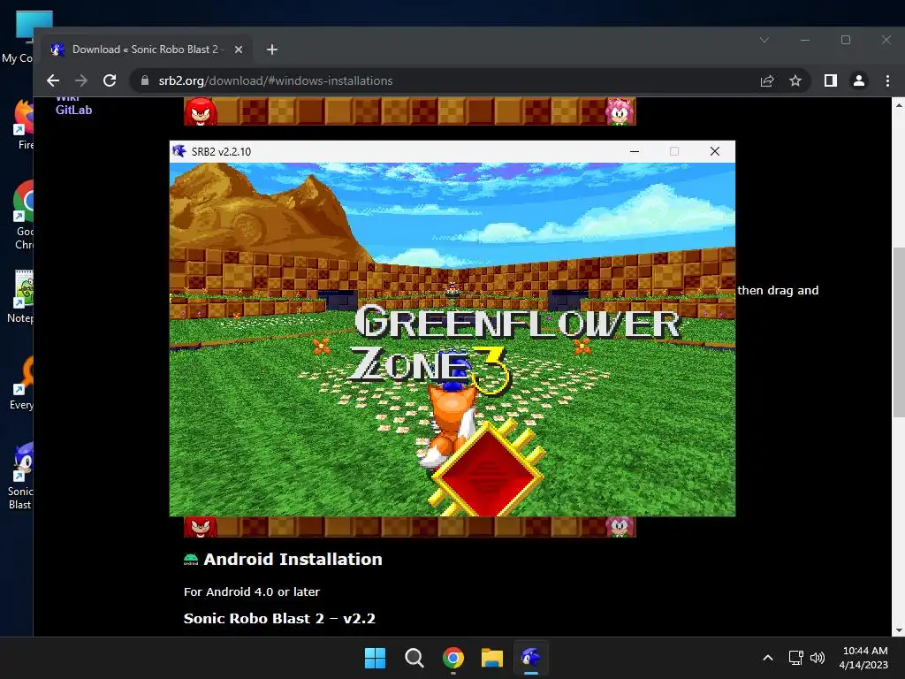Select the Google Chrome desktop shortcut
905x679 pixels.
pos(22,214)
